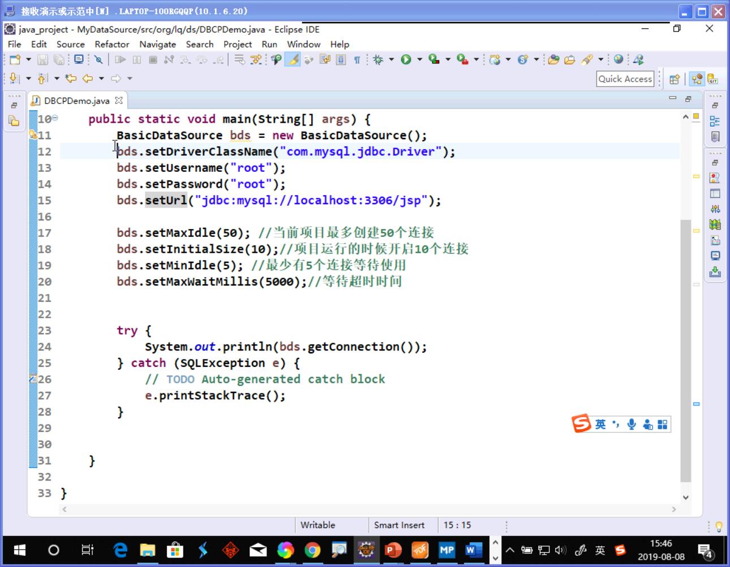This screenshot has height=567, width=730.
Task: Click the External Tools run icon
Action: [x=462, y=59]
